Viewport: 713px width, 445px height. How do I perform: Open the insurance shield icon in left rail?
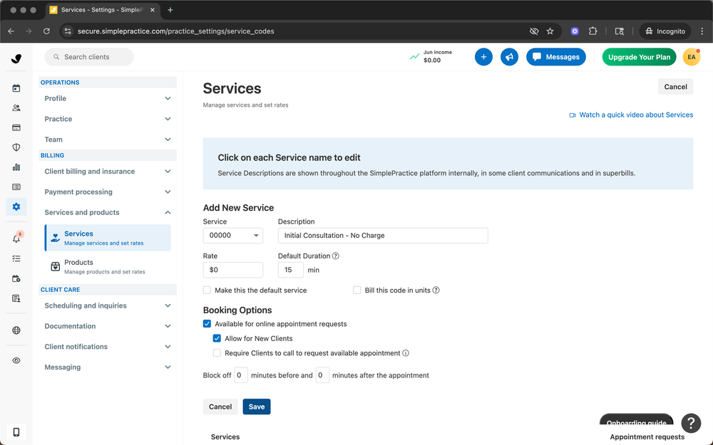coord(16,147)
